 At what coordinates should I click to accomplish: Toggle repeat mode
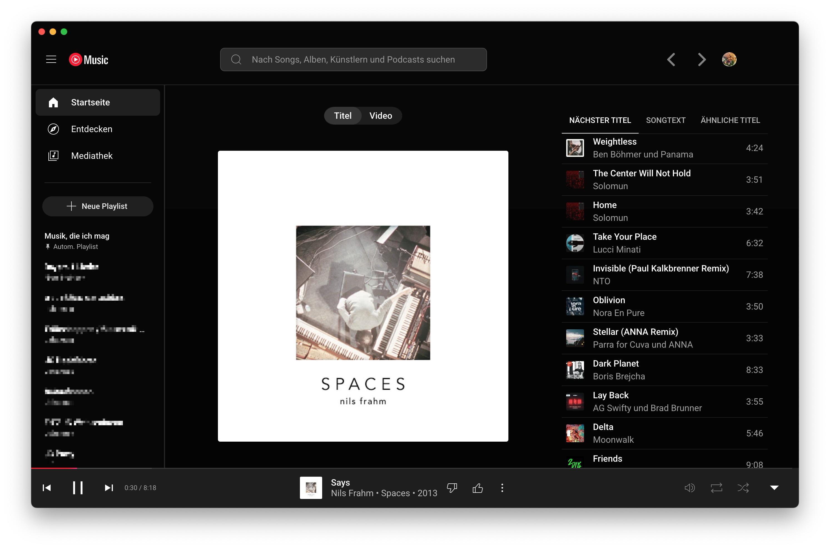[x=717, y=488]
